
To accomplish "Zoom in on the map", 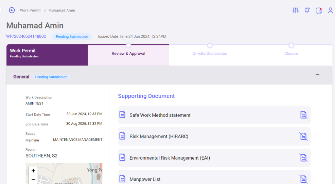I will click(33, 170).
